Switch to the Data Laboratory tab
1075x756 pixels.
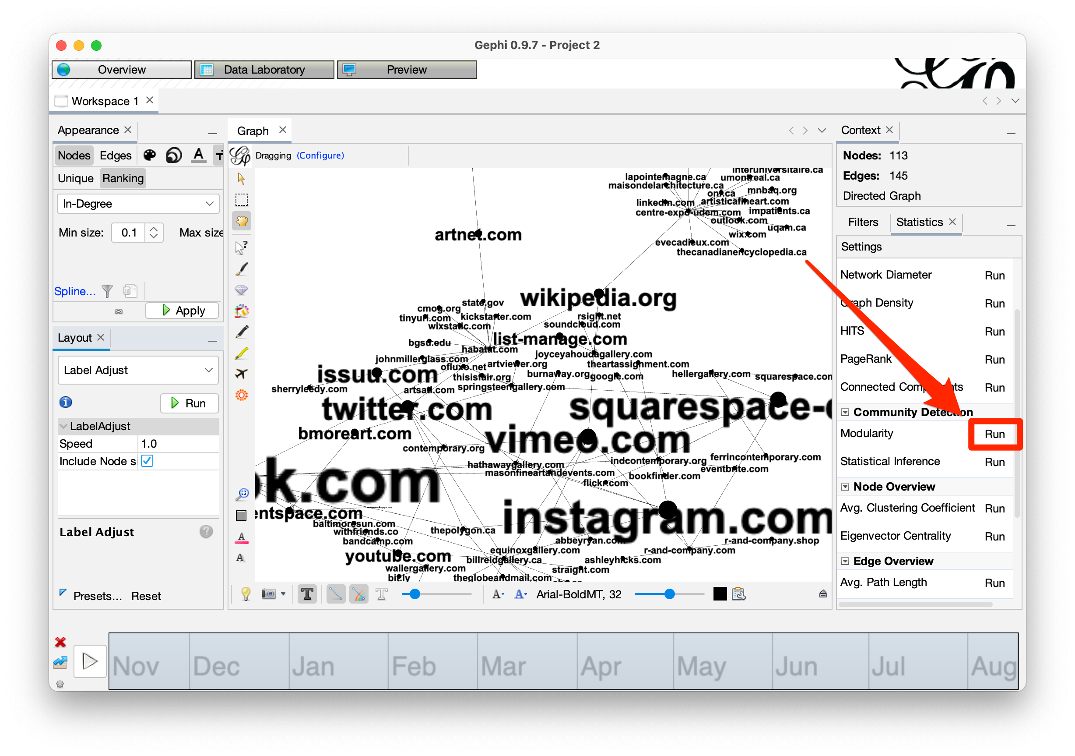[264, 70]
